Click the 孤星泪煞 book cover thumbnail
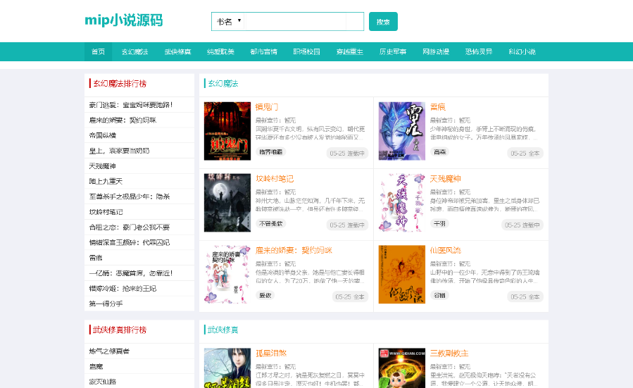 point(227,368)
